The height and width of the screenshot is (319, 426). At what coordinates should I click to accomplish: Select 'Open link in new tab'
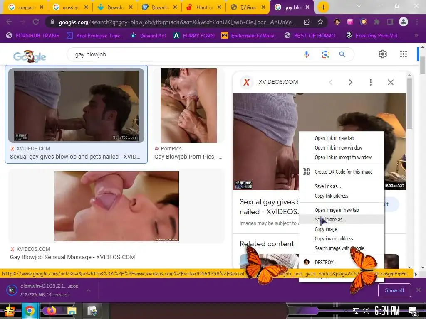click(342, 138)
